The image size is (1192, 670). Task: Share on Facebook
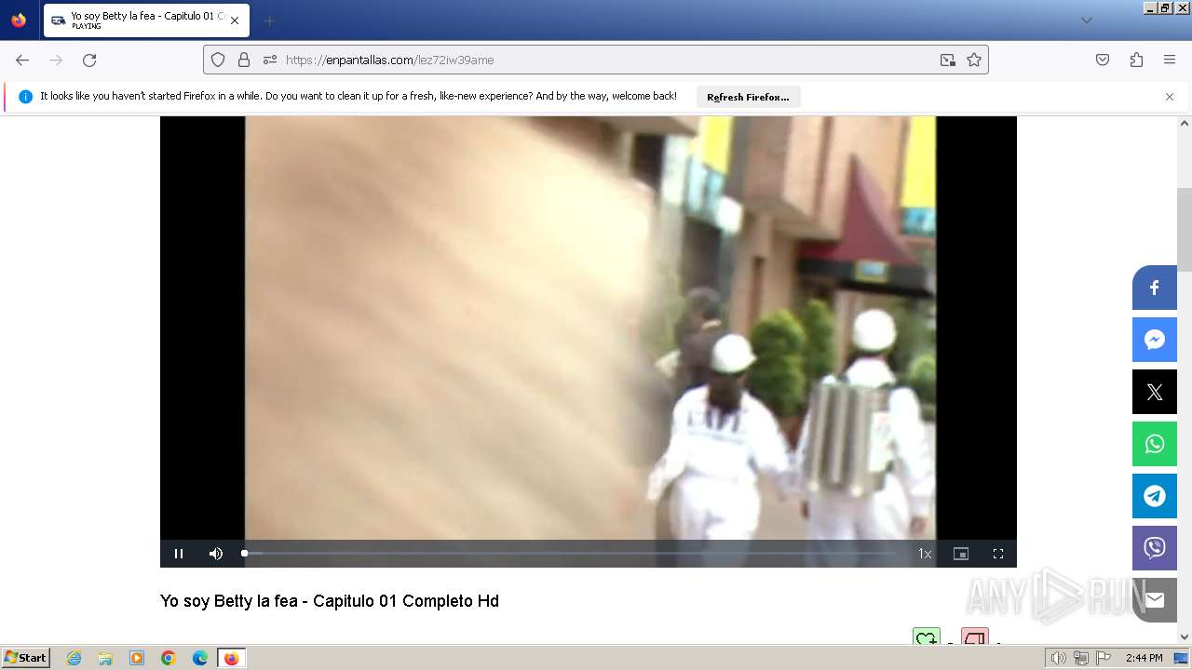(x=1155, y=288)
